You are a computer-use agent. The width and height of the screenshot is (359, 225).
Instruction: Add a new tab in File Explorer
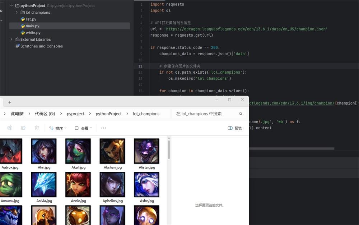pos(10,102)
